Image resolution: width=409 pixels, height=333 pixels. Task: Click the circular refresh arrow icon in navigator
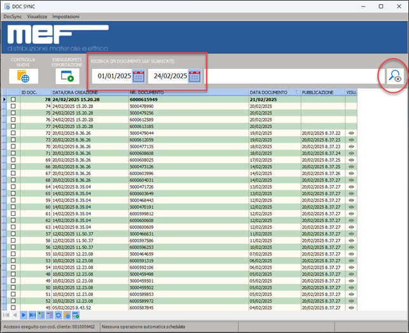tap(58, 315)
